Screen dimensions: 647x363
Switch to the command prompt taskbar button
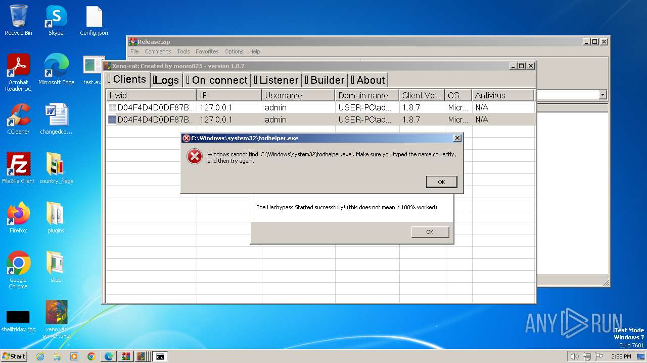pyautogui.click(x=160, y=356)
